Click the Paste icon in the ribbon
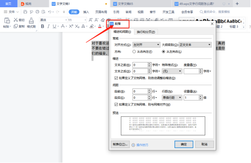This screenshot has height=163, width=251. [7, 21]
